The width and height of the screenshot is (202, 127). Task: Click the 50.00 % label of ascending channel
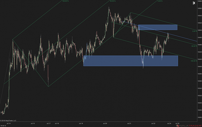pyautogui.click(x=113, y=1)
